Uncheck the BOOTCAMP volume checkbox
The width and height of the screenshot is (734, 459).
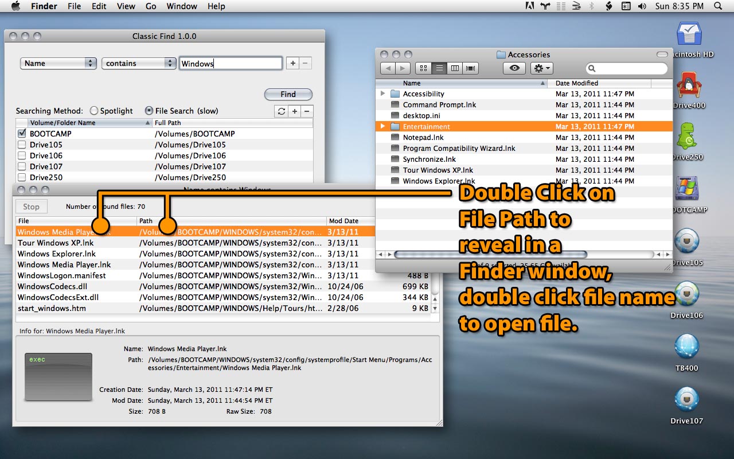(x=22, y=133)
